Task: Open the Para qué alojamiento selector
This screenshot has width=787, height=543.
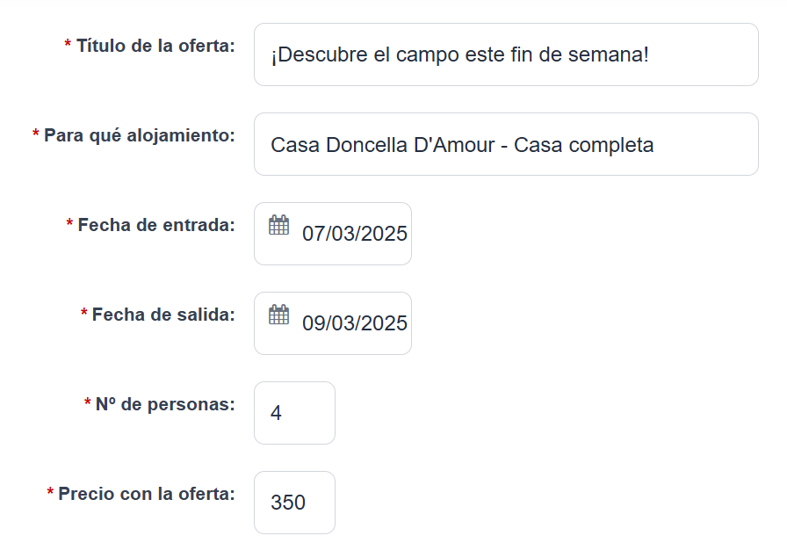Action: [506, 144]
